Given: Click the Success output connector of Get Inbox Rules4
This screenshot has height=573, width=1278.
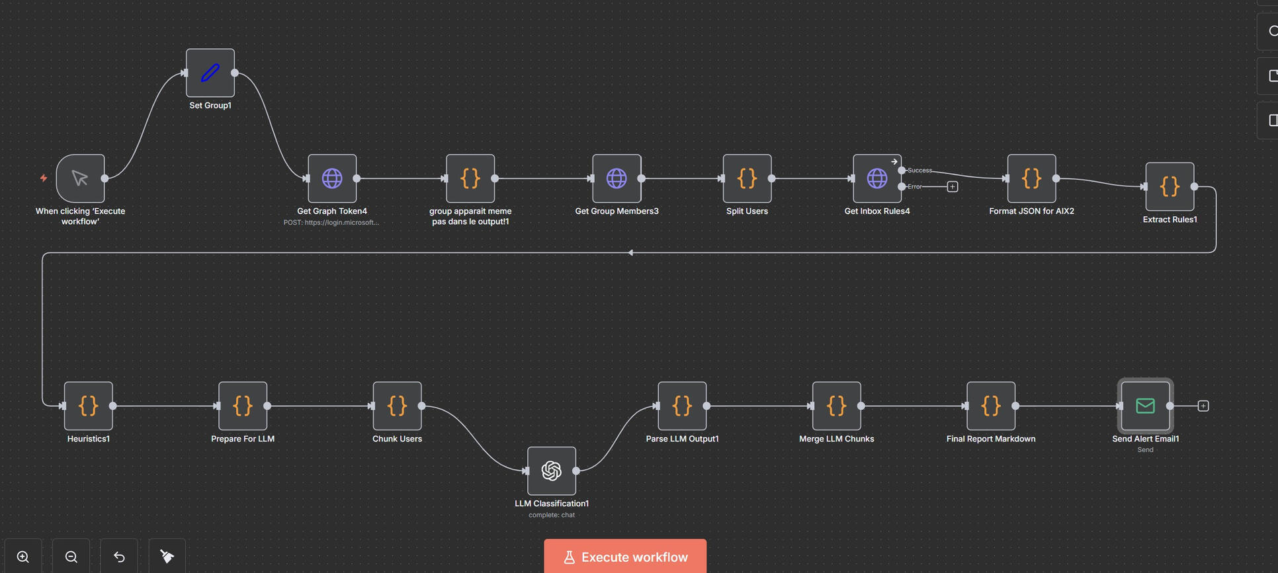Looking at the screenshot, I should click(902, 171).
